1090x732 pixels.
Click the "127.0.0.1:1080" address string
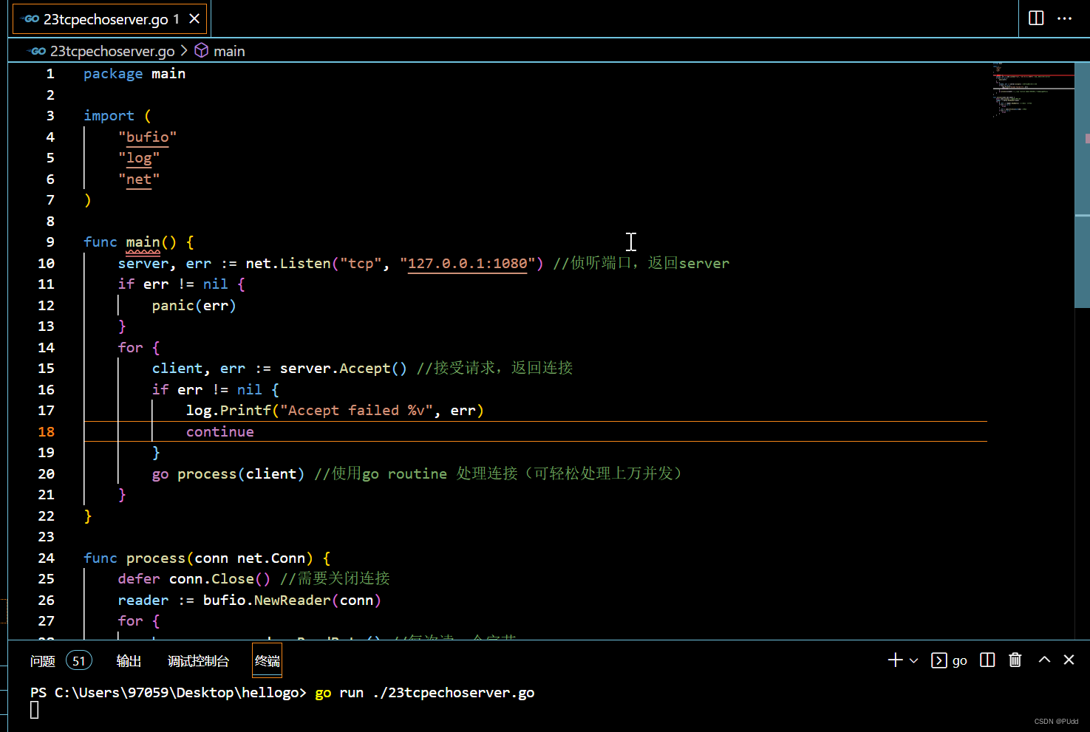tap(467, 264)
